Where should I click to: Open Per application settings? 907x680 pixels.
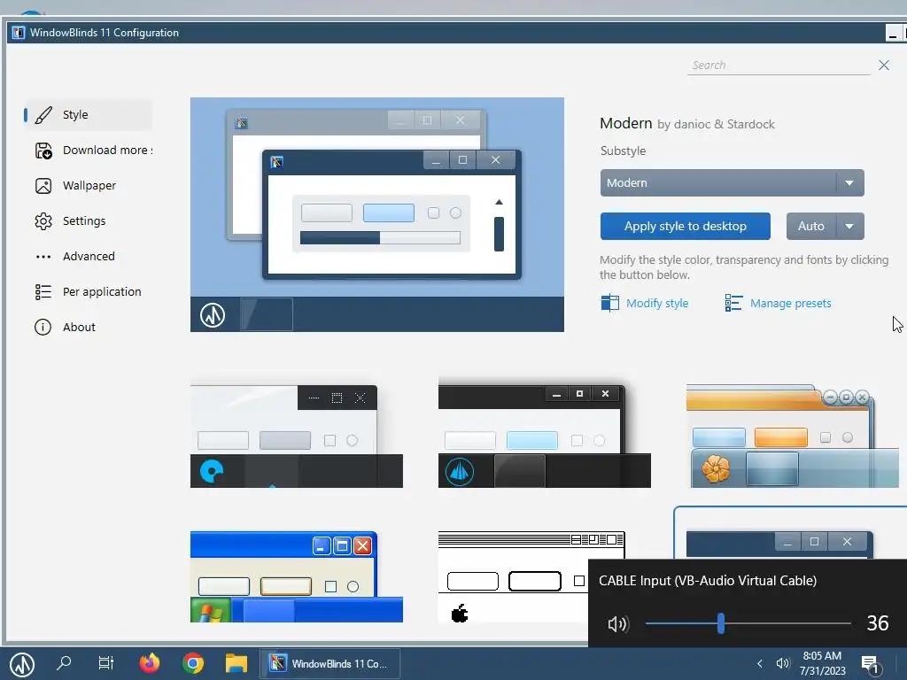88,291
